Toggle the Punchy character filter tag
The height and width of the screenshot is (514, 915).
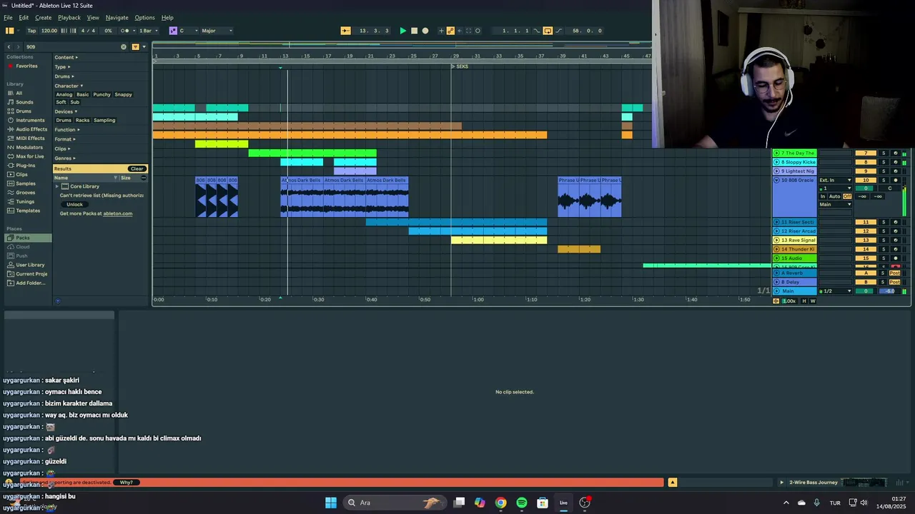pyautogui.click(x=102, y=94)
